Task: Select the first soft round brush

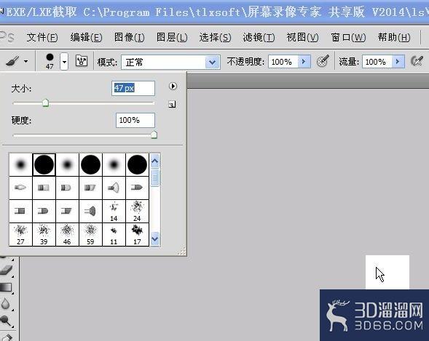Action: point(20,164)
